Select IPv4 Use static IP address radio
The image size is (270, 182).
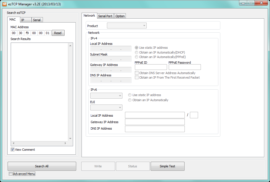pos(137,48)
